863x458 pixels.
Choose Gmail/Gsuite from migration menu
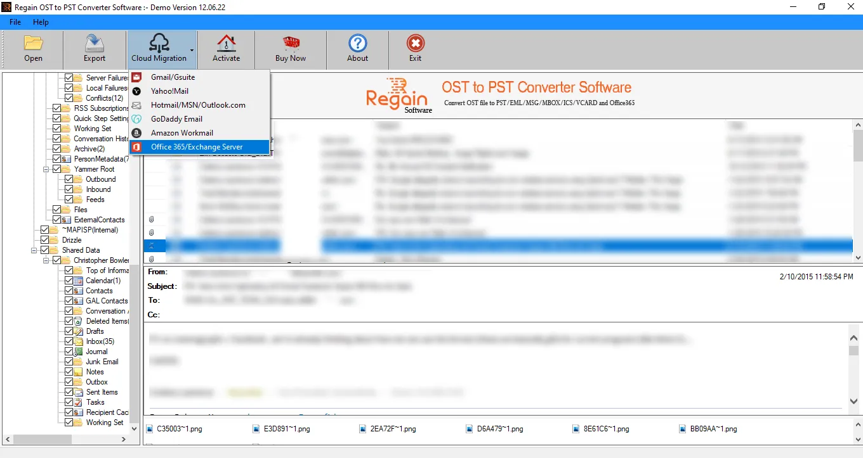tap(200, 77)
